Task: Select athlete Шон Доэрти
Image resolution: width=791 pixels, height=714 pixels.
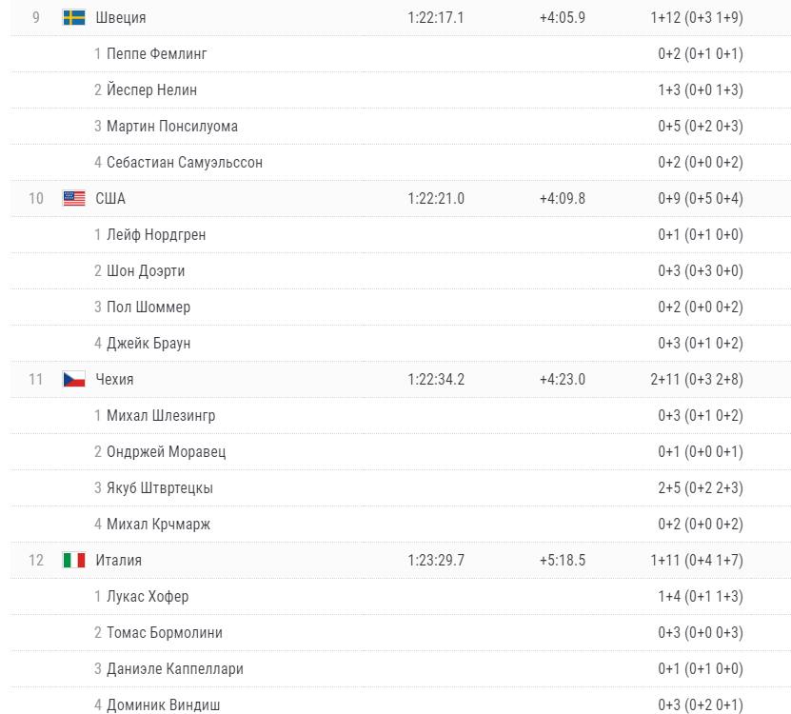Action: 146,271
